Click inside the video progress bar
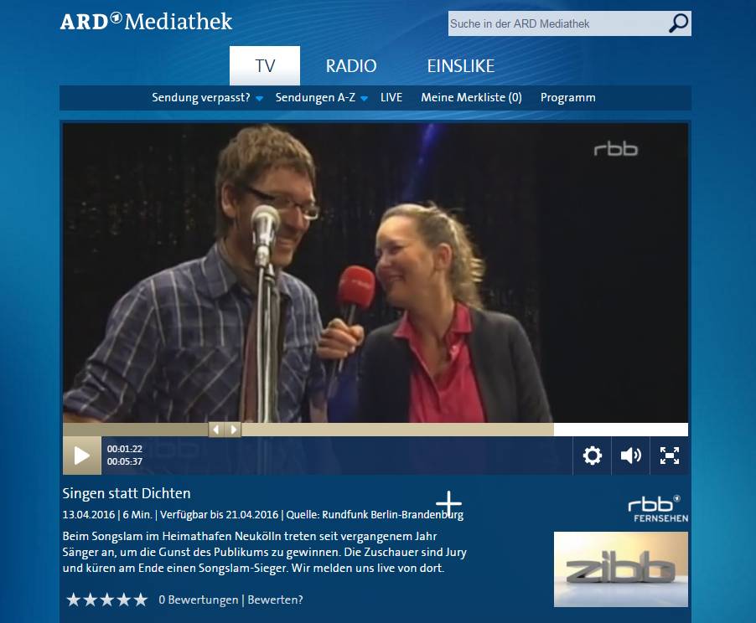 pyautogui.click(x=375, y=430)
